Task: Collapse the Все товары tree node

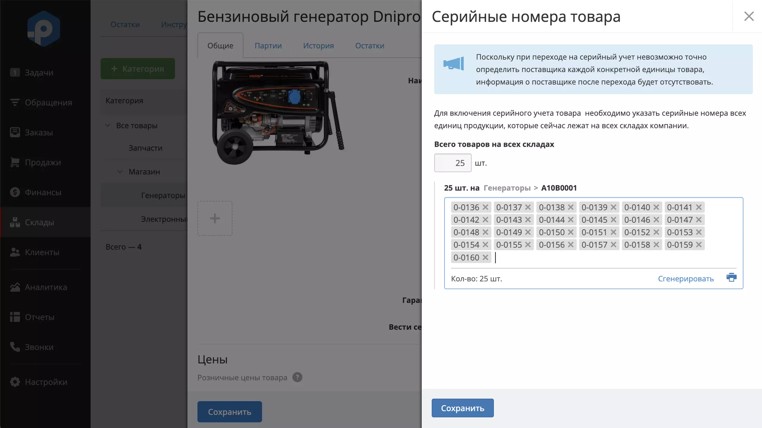Action: pyautogui.click(x=108, y=125)
